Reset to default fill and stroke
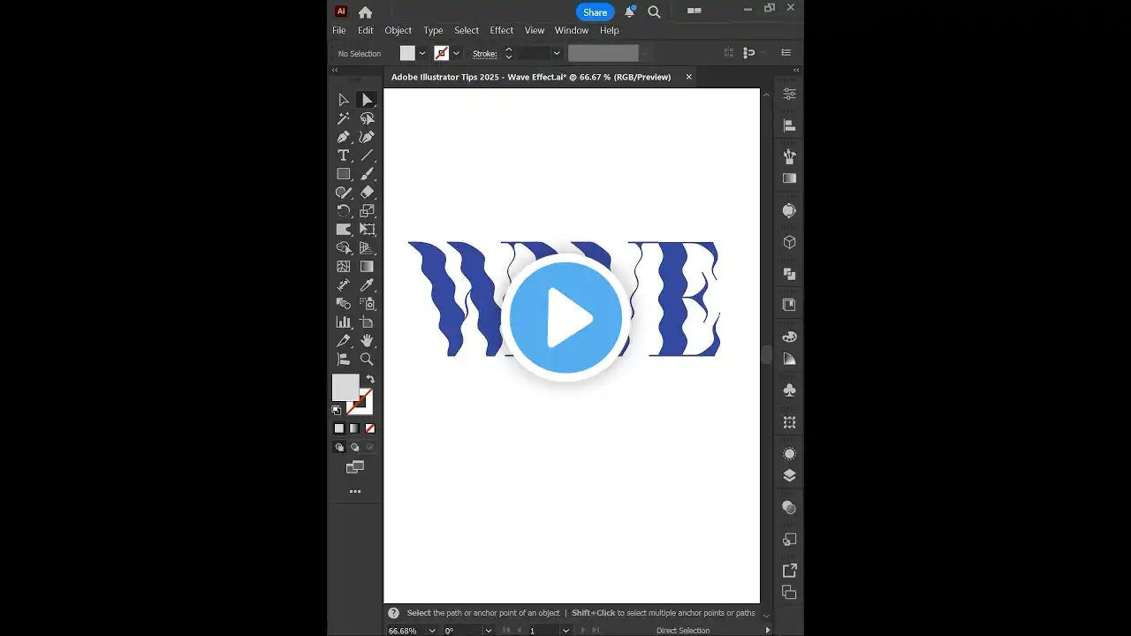The height and width of the screenshot is (636, 1131). pos(337,410)
